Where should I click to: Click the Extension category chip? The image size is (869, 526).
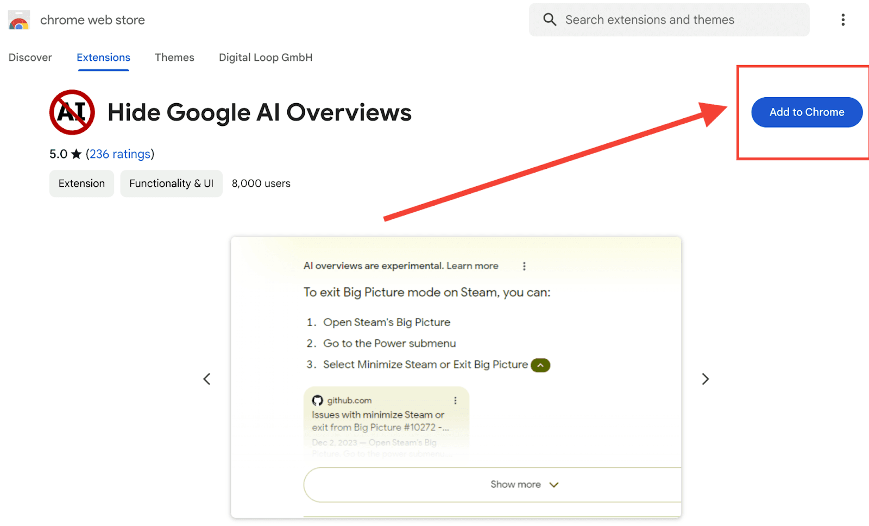point(81,183)
